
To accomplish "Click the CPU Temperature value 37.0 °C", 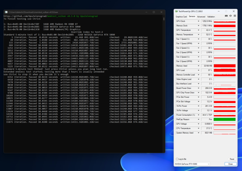I will (x=207, y=128).
